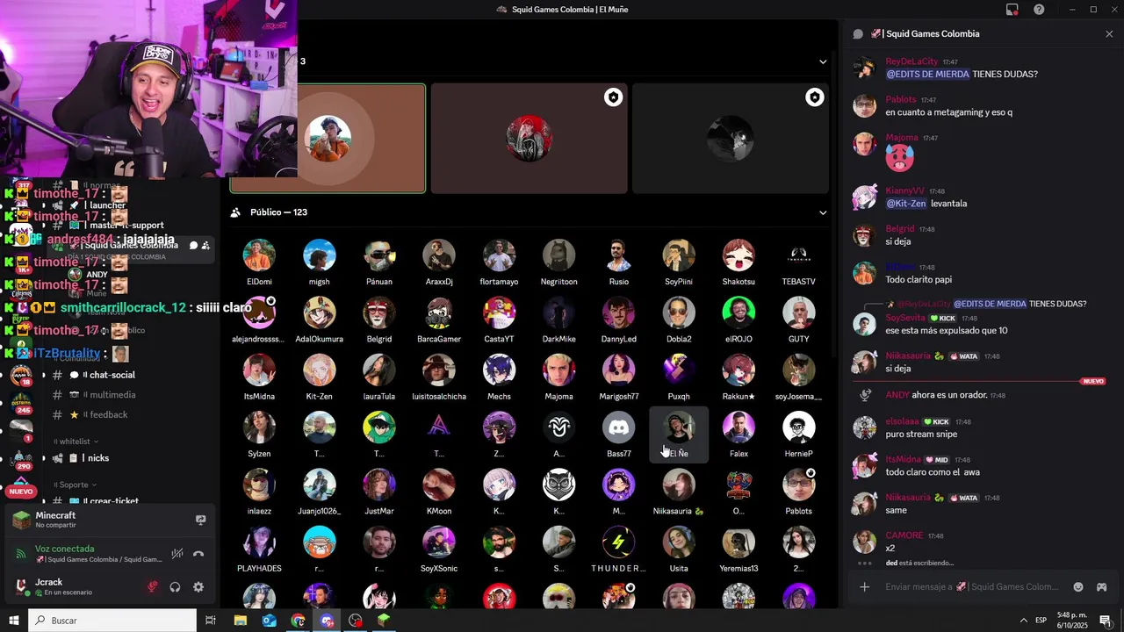The width and height of the screenshot is (1124, 632).
Task: Open the Help question mark icon
Action: 1039,10
